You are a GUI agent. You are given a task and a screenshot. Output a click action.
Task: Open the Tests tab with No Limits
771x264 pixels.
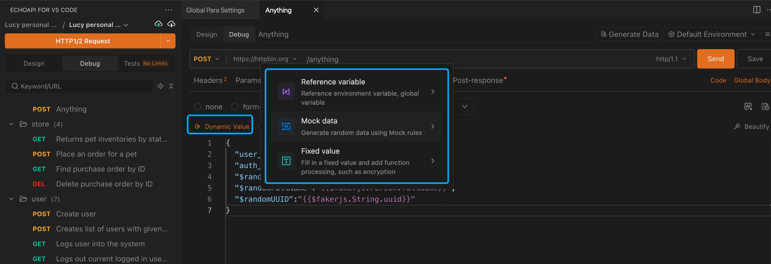click(146, 63)
